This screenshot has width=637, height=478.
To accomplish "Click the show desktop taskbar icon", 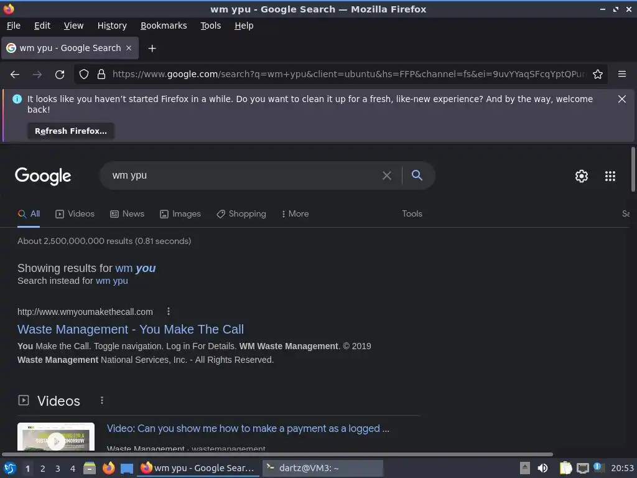I will pos(127,469).
